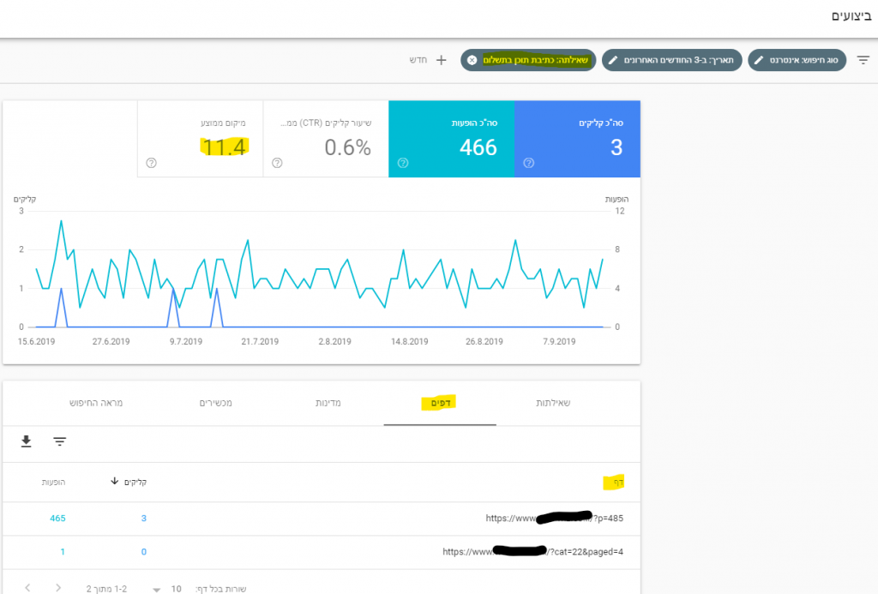Toggle the total clicks metric card showing 3

coord(577,139)
